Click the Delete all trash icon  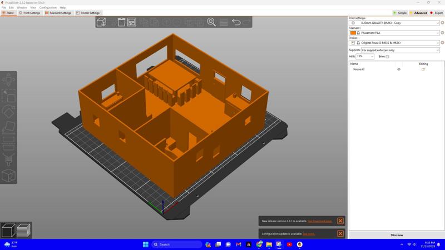click(121, 22)
